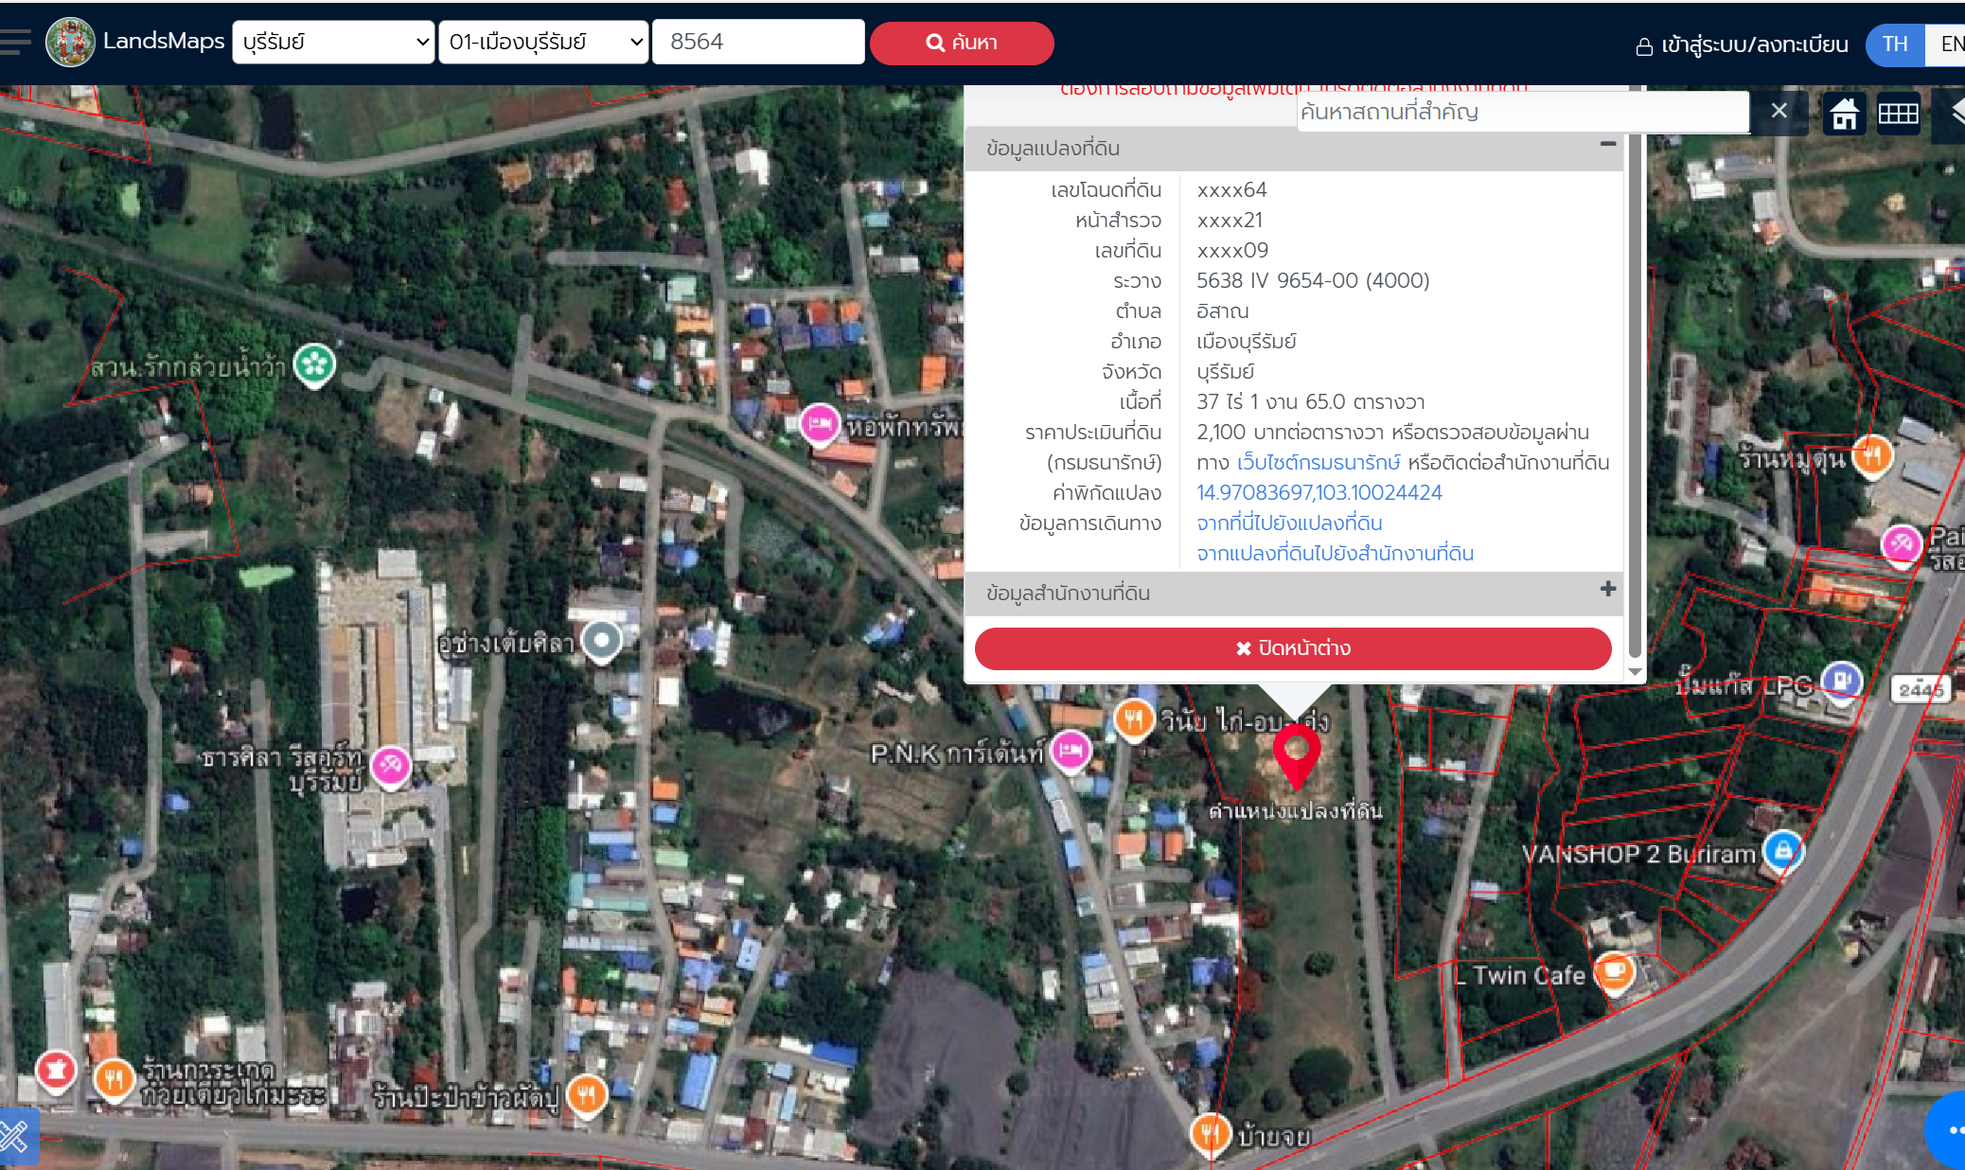
Task: Expand ข้อมูลสำนักงานที่ดิน section
Action: point(1607,590)
